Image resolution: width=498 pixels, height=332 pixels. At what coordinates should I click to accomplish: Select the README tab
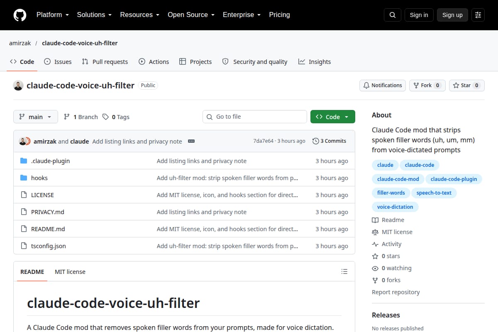coord(32,272)
